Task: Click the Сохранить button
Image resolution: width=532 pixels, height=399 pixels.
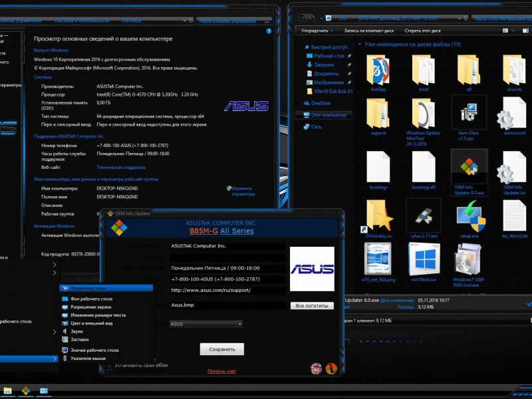Action: pos(222,349)
